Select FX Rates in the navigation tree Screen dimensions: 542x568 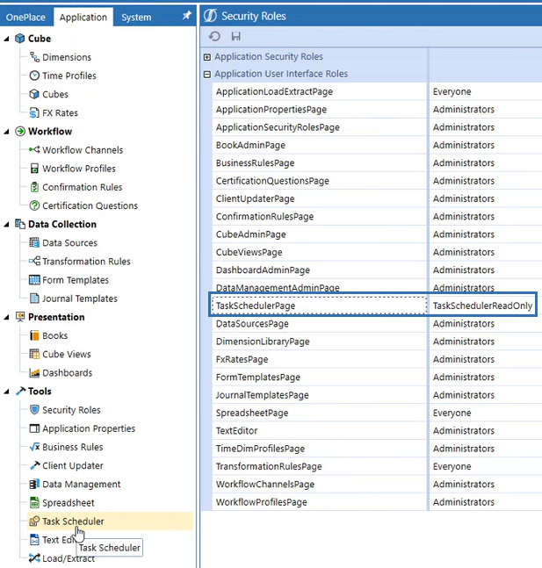[60, 112]
